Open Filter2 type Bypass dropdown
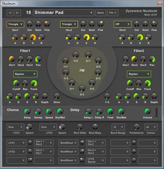This screenshot has width=164, height=169. (139, 74)
